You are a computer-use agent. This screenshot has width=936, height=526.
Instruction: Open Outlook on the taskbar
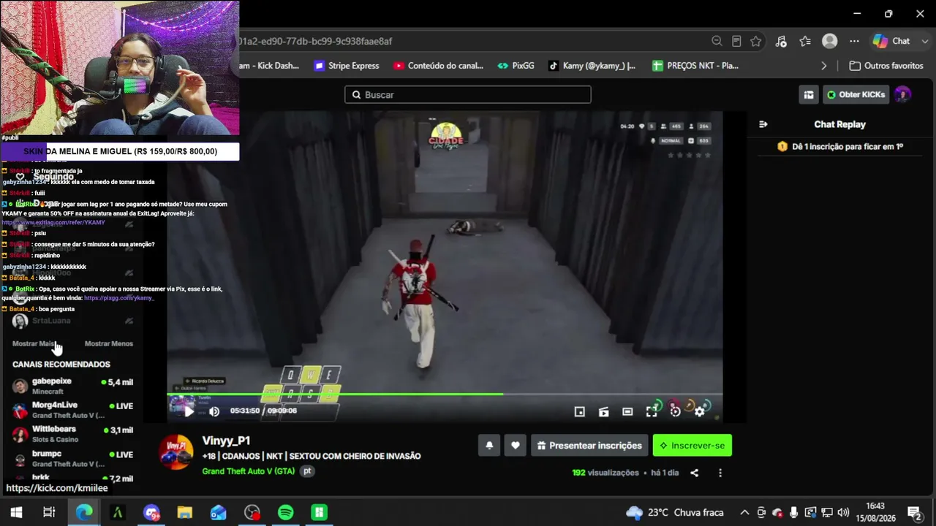(x=219, y=512)
